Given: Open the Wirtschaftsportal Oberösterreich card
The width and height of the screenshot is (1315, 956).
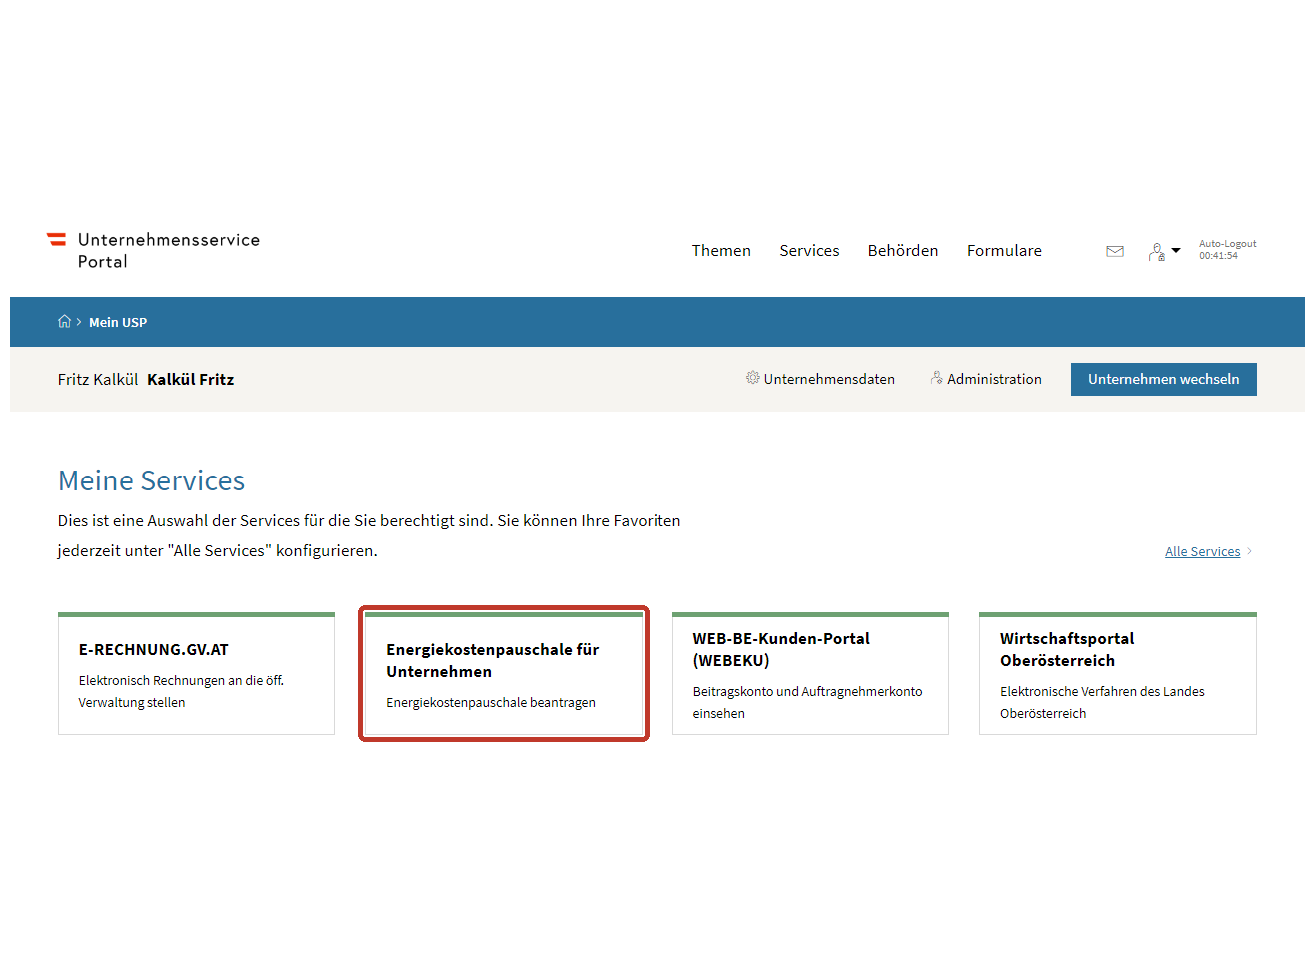Looking at the screenshot, I should 1117,674.
